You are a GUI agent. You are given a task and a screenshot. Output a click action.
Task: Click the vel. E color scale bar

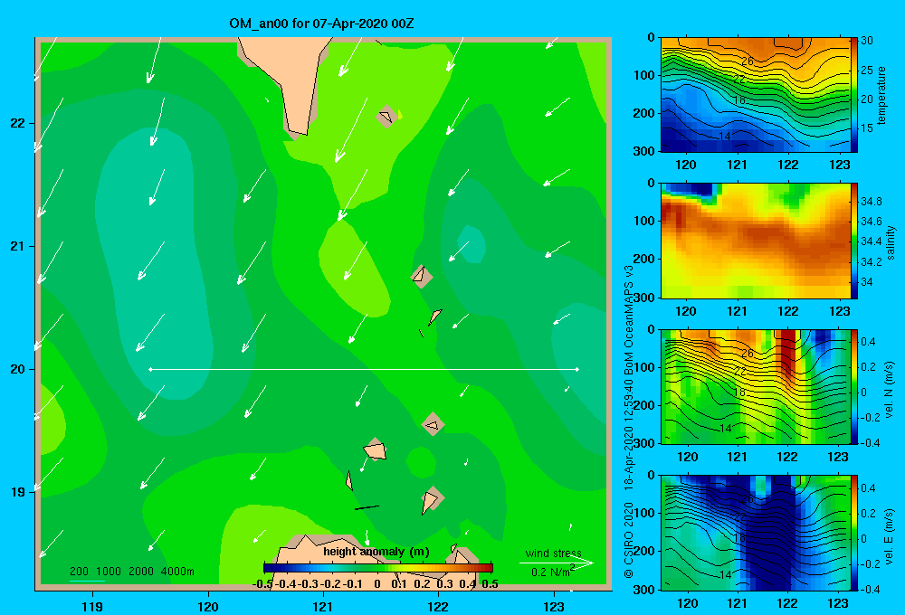(853, 532)
